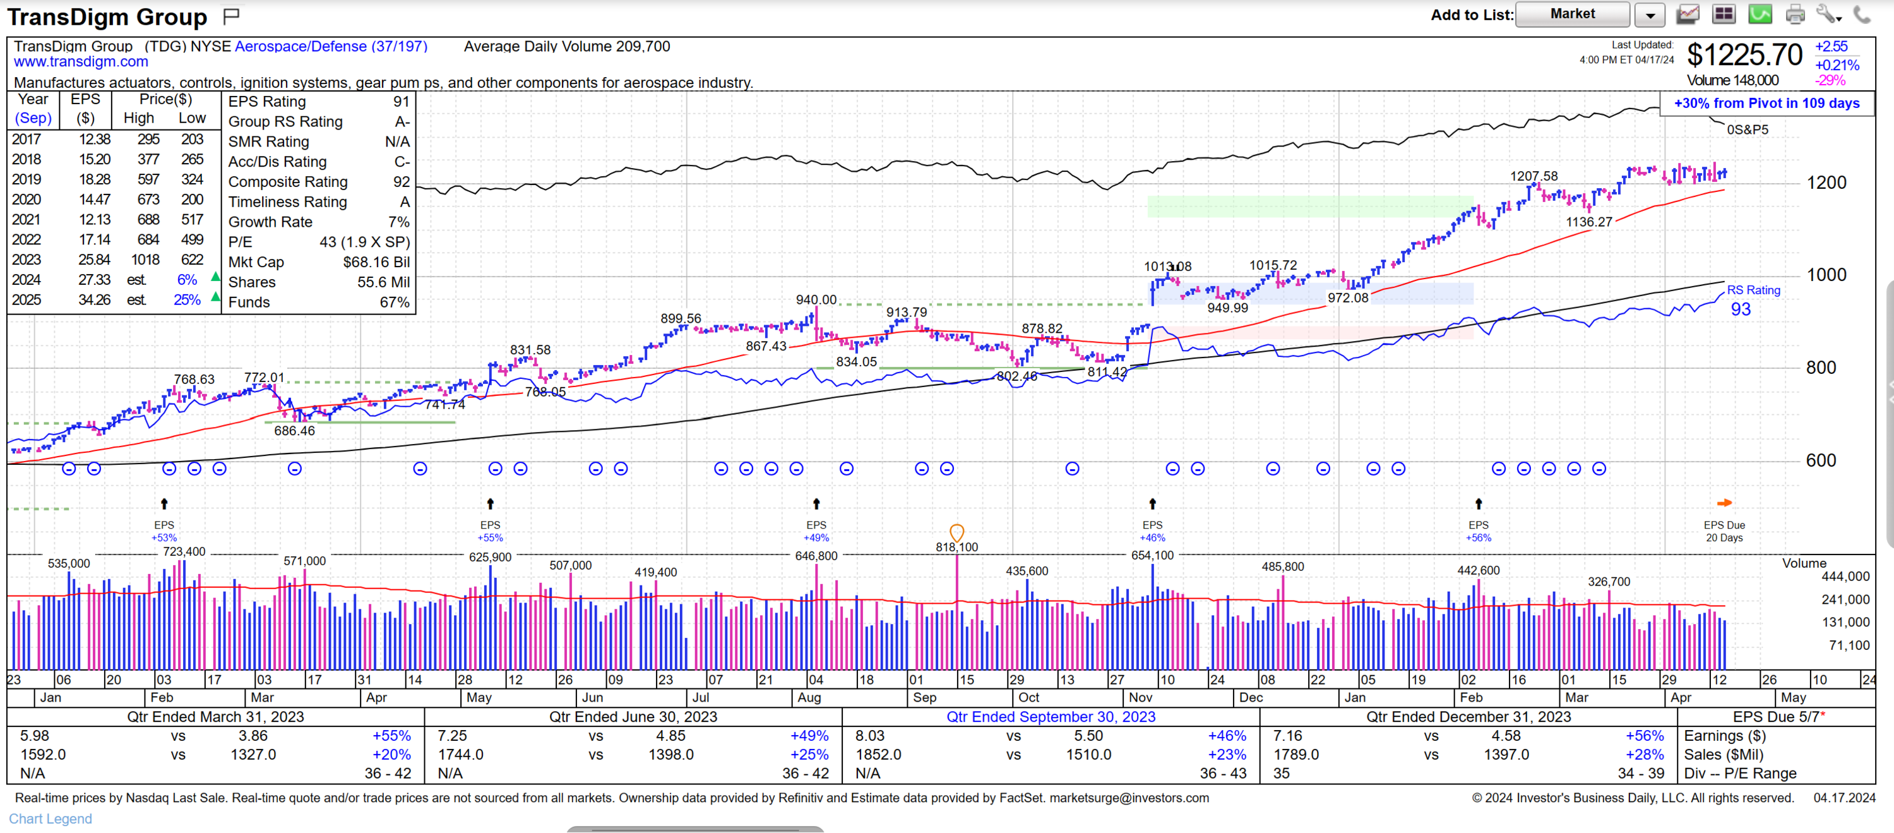Click the Average Daily Volume 209,700 text

click(567, 46)
